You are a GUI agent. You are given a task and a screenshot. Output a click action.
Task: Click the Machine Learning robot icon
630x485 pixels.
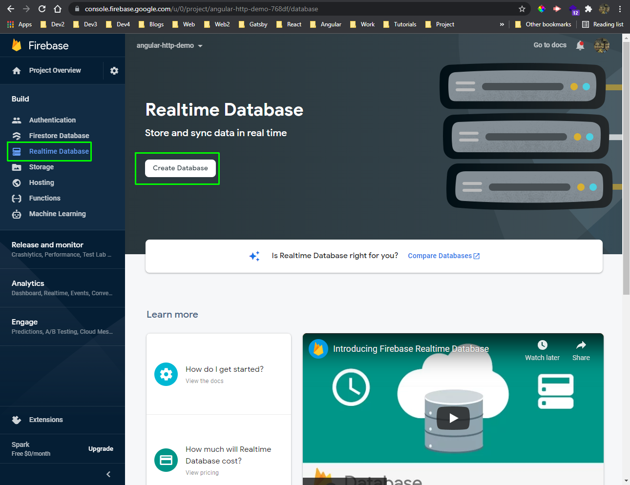click(17, 214)
